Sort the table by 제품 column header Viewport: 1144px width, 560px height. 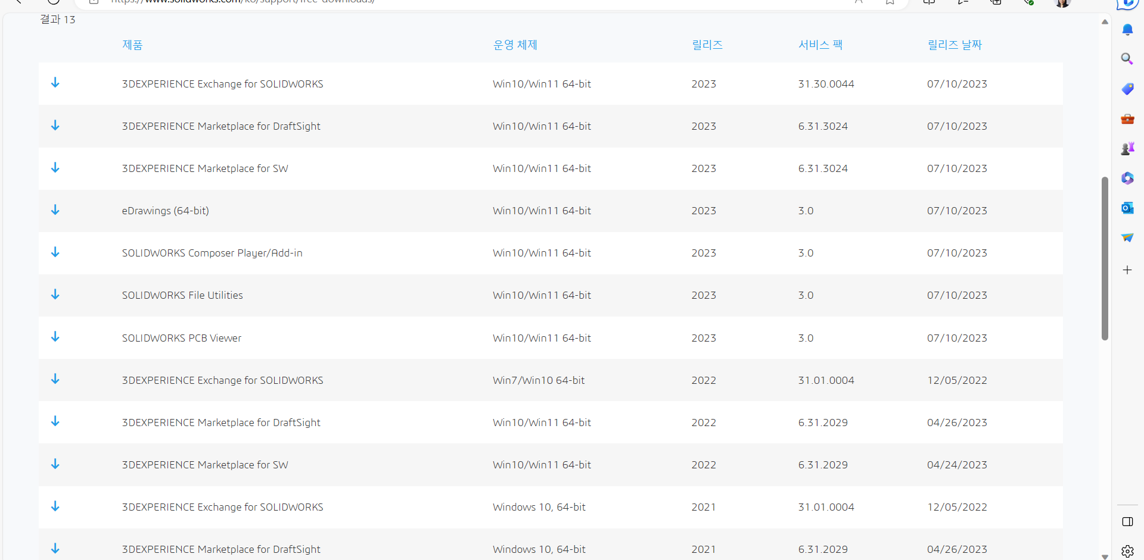pos(132,45)
